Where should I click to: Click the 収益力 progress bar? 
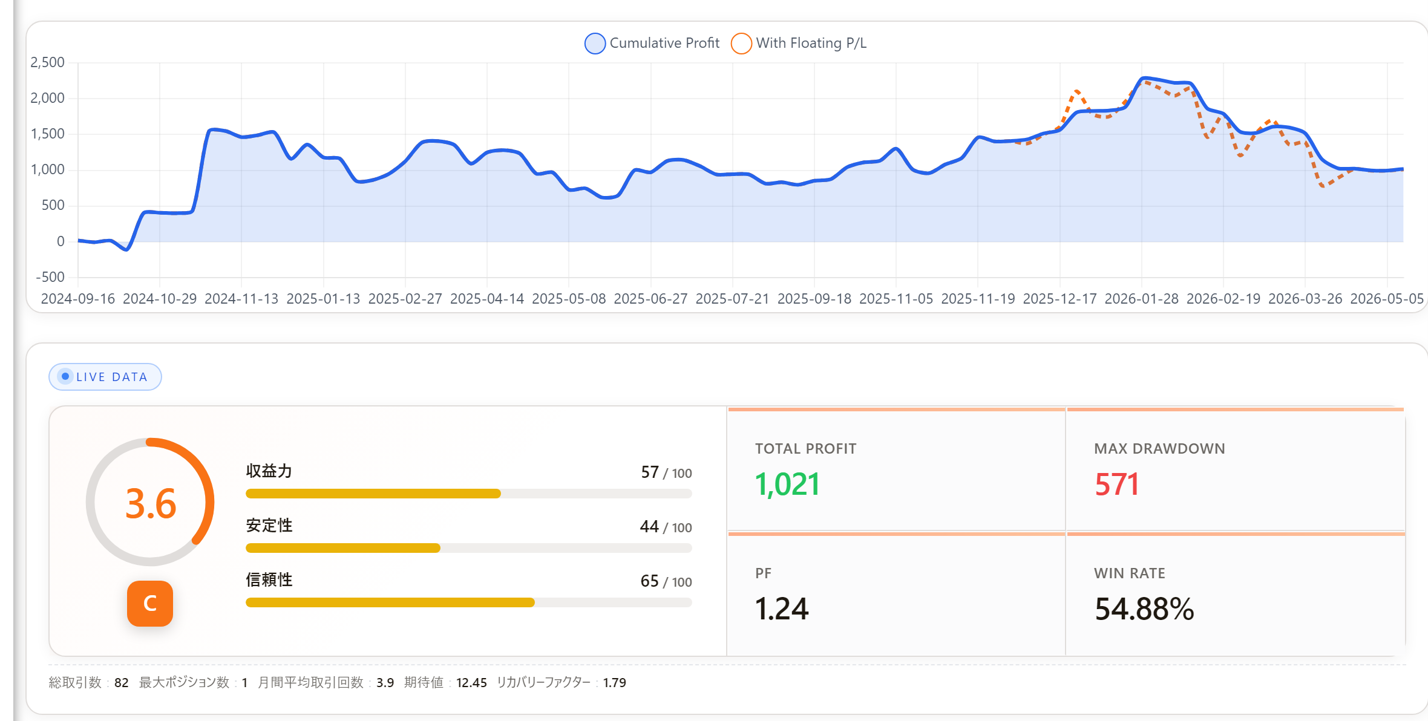pyautogui.click(x=468, y=494)
